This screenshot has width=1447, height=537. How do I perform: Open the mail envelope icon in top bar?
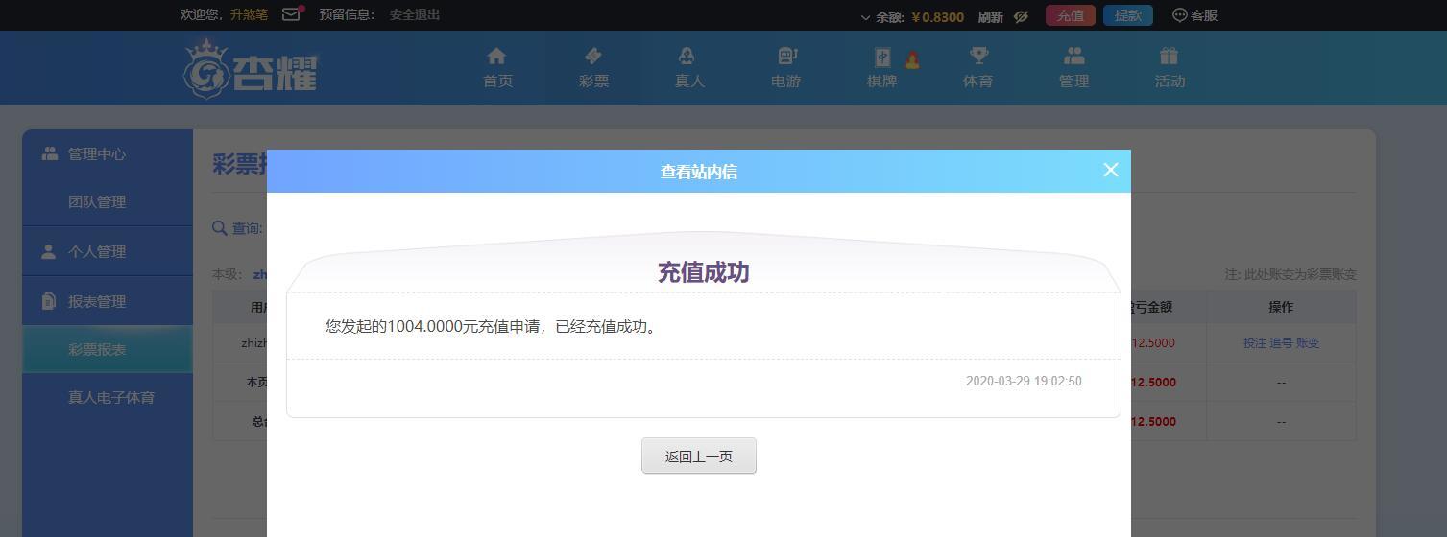(x=292, y=14)
